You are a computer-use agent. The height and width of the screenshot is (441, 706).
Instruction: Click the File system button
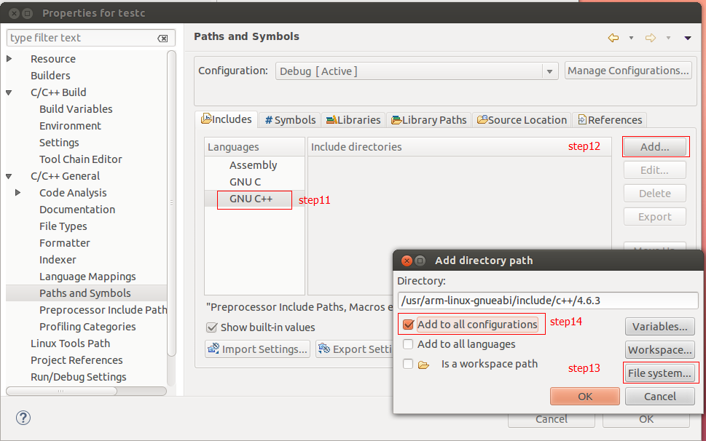pos(659,373)
